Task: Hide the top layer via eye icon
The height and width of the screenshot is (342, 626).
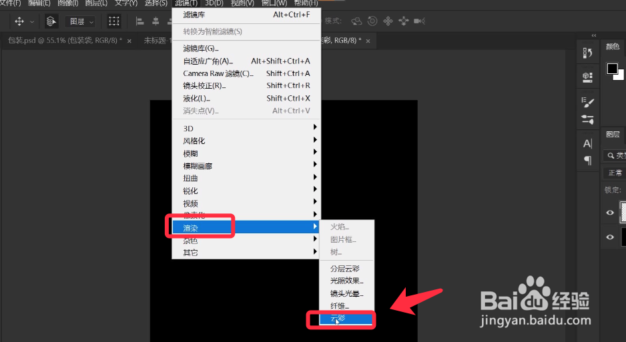Action: (x=609, y=213)
